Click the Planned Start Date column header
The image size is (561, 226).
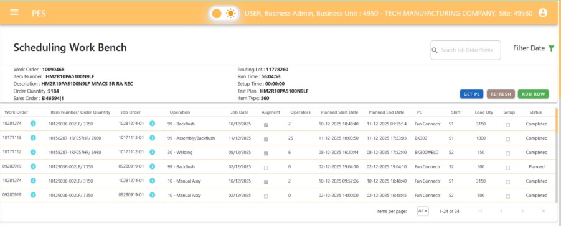coord(339,112)
